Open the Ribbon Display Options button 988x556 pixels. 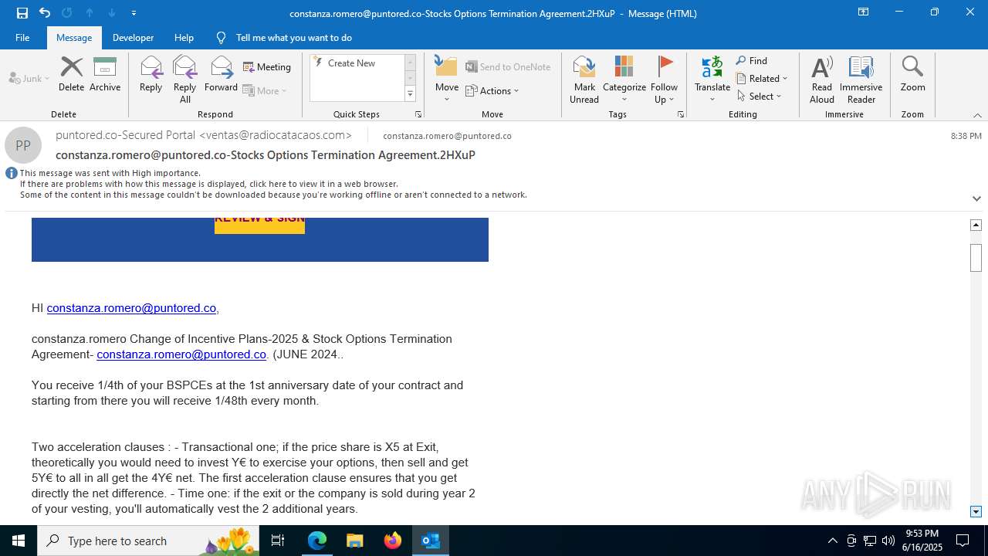coord(863,12)
